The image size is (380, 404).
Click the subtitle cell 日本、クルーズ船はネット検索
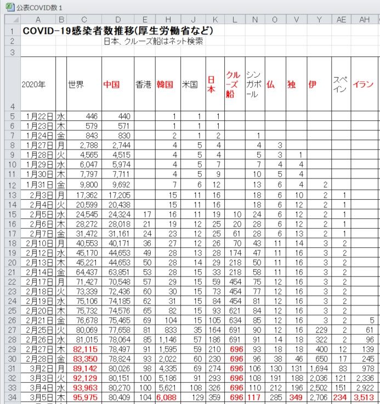point(153,41)
